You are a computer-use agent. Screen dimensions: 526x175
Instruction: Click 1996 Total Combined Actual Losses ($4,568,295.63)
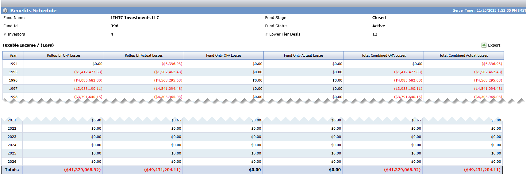[x=488, y=80]
